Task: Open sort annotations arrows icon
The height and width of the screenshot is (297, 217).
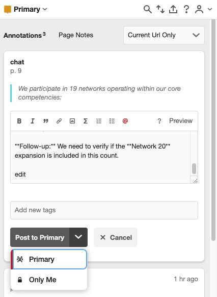Action: (160, 9)
